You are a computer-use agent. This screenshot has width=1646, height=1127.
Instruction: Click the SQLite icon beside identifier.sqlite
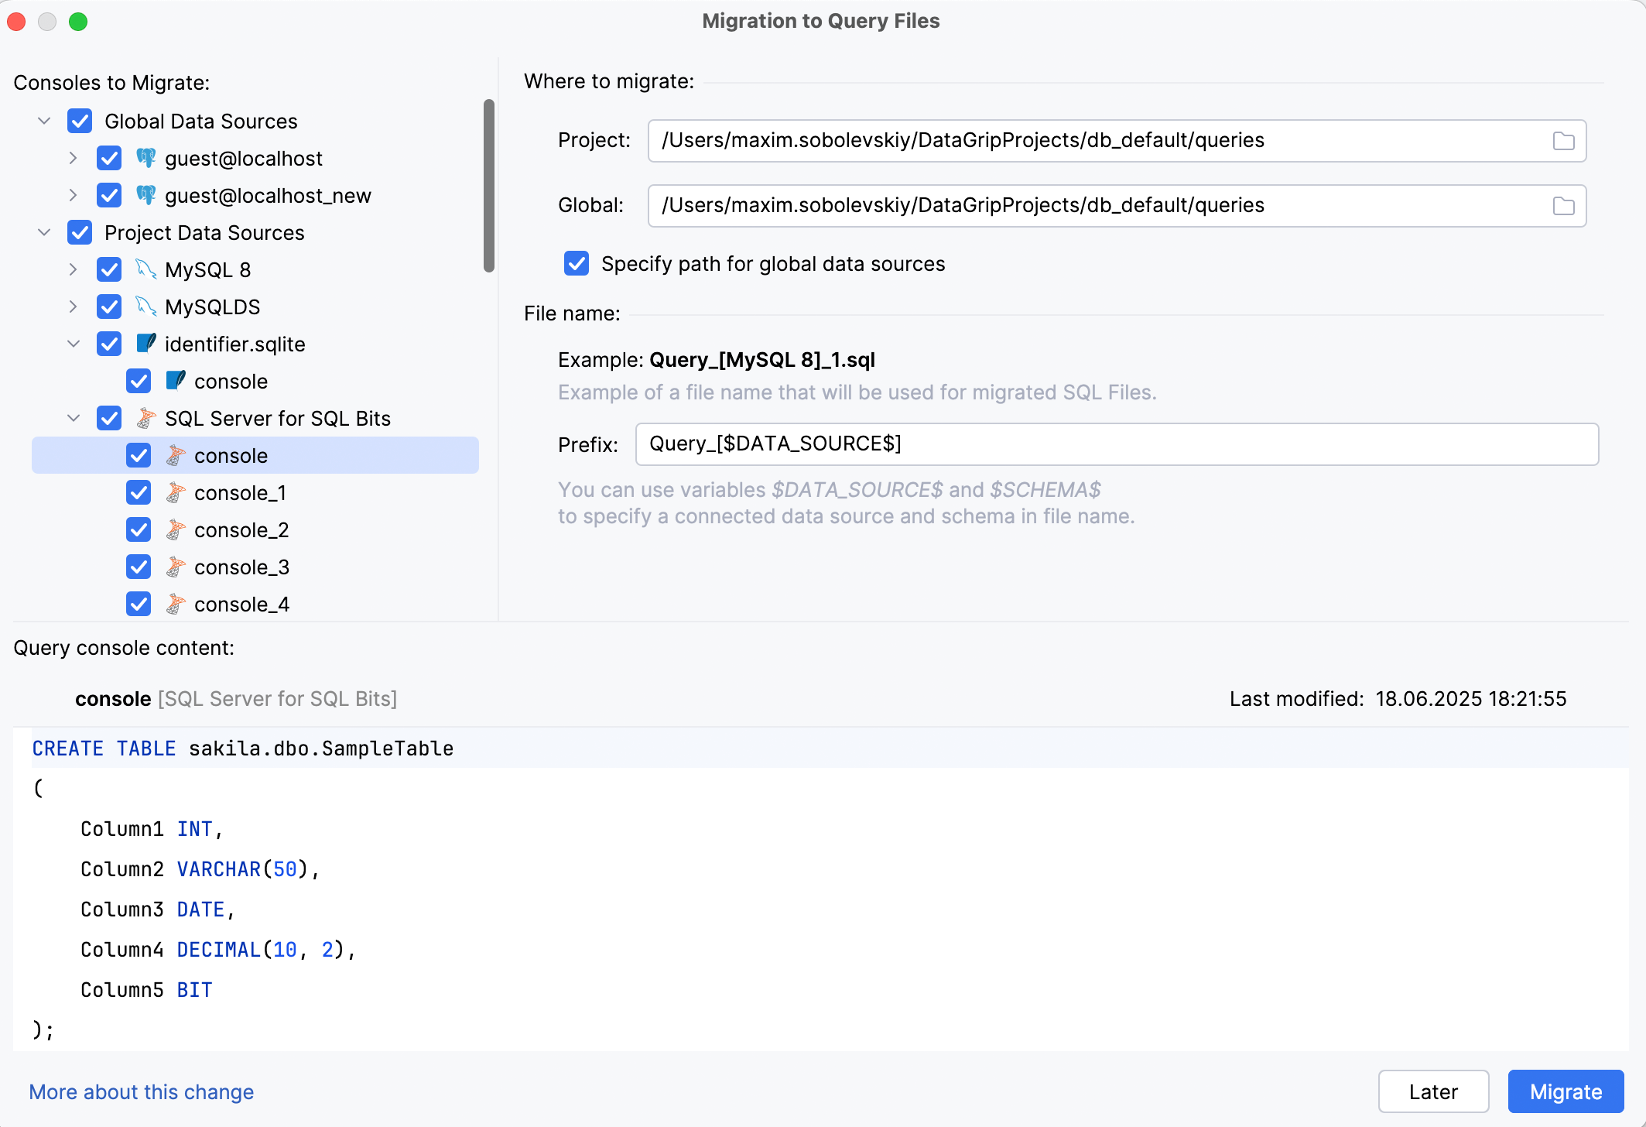[145, 344]
